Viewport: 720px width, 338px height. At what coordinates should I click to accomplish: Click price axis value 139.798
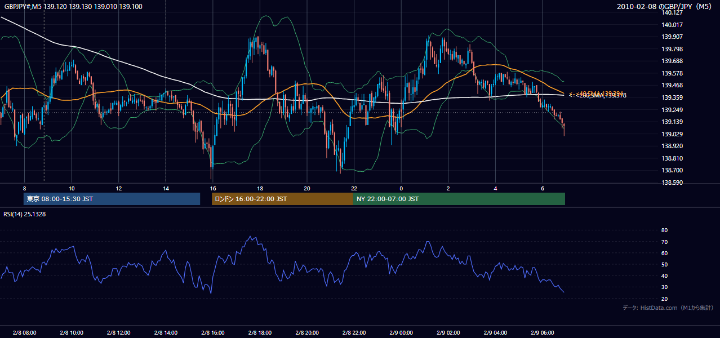click(x=673, y=49)
